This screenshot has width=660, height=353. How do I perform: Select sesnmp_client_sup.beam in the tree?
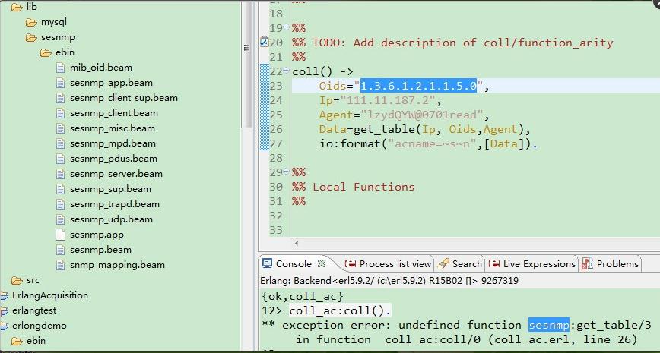(x=124, y=98)
